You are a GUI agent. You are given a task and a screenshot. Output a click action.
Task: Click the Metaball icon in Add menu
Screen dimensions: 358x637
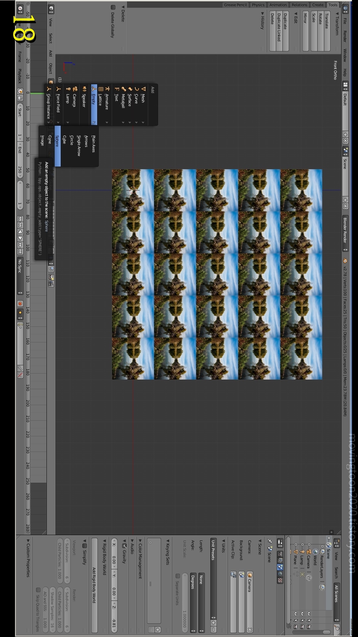(123, 89)
